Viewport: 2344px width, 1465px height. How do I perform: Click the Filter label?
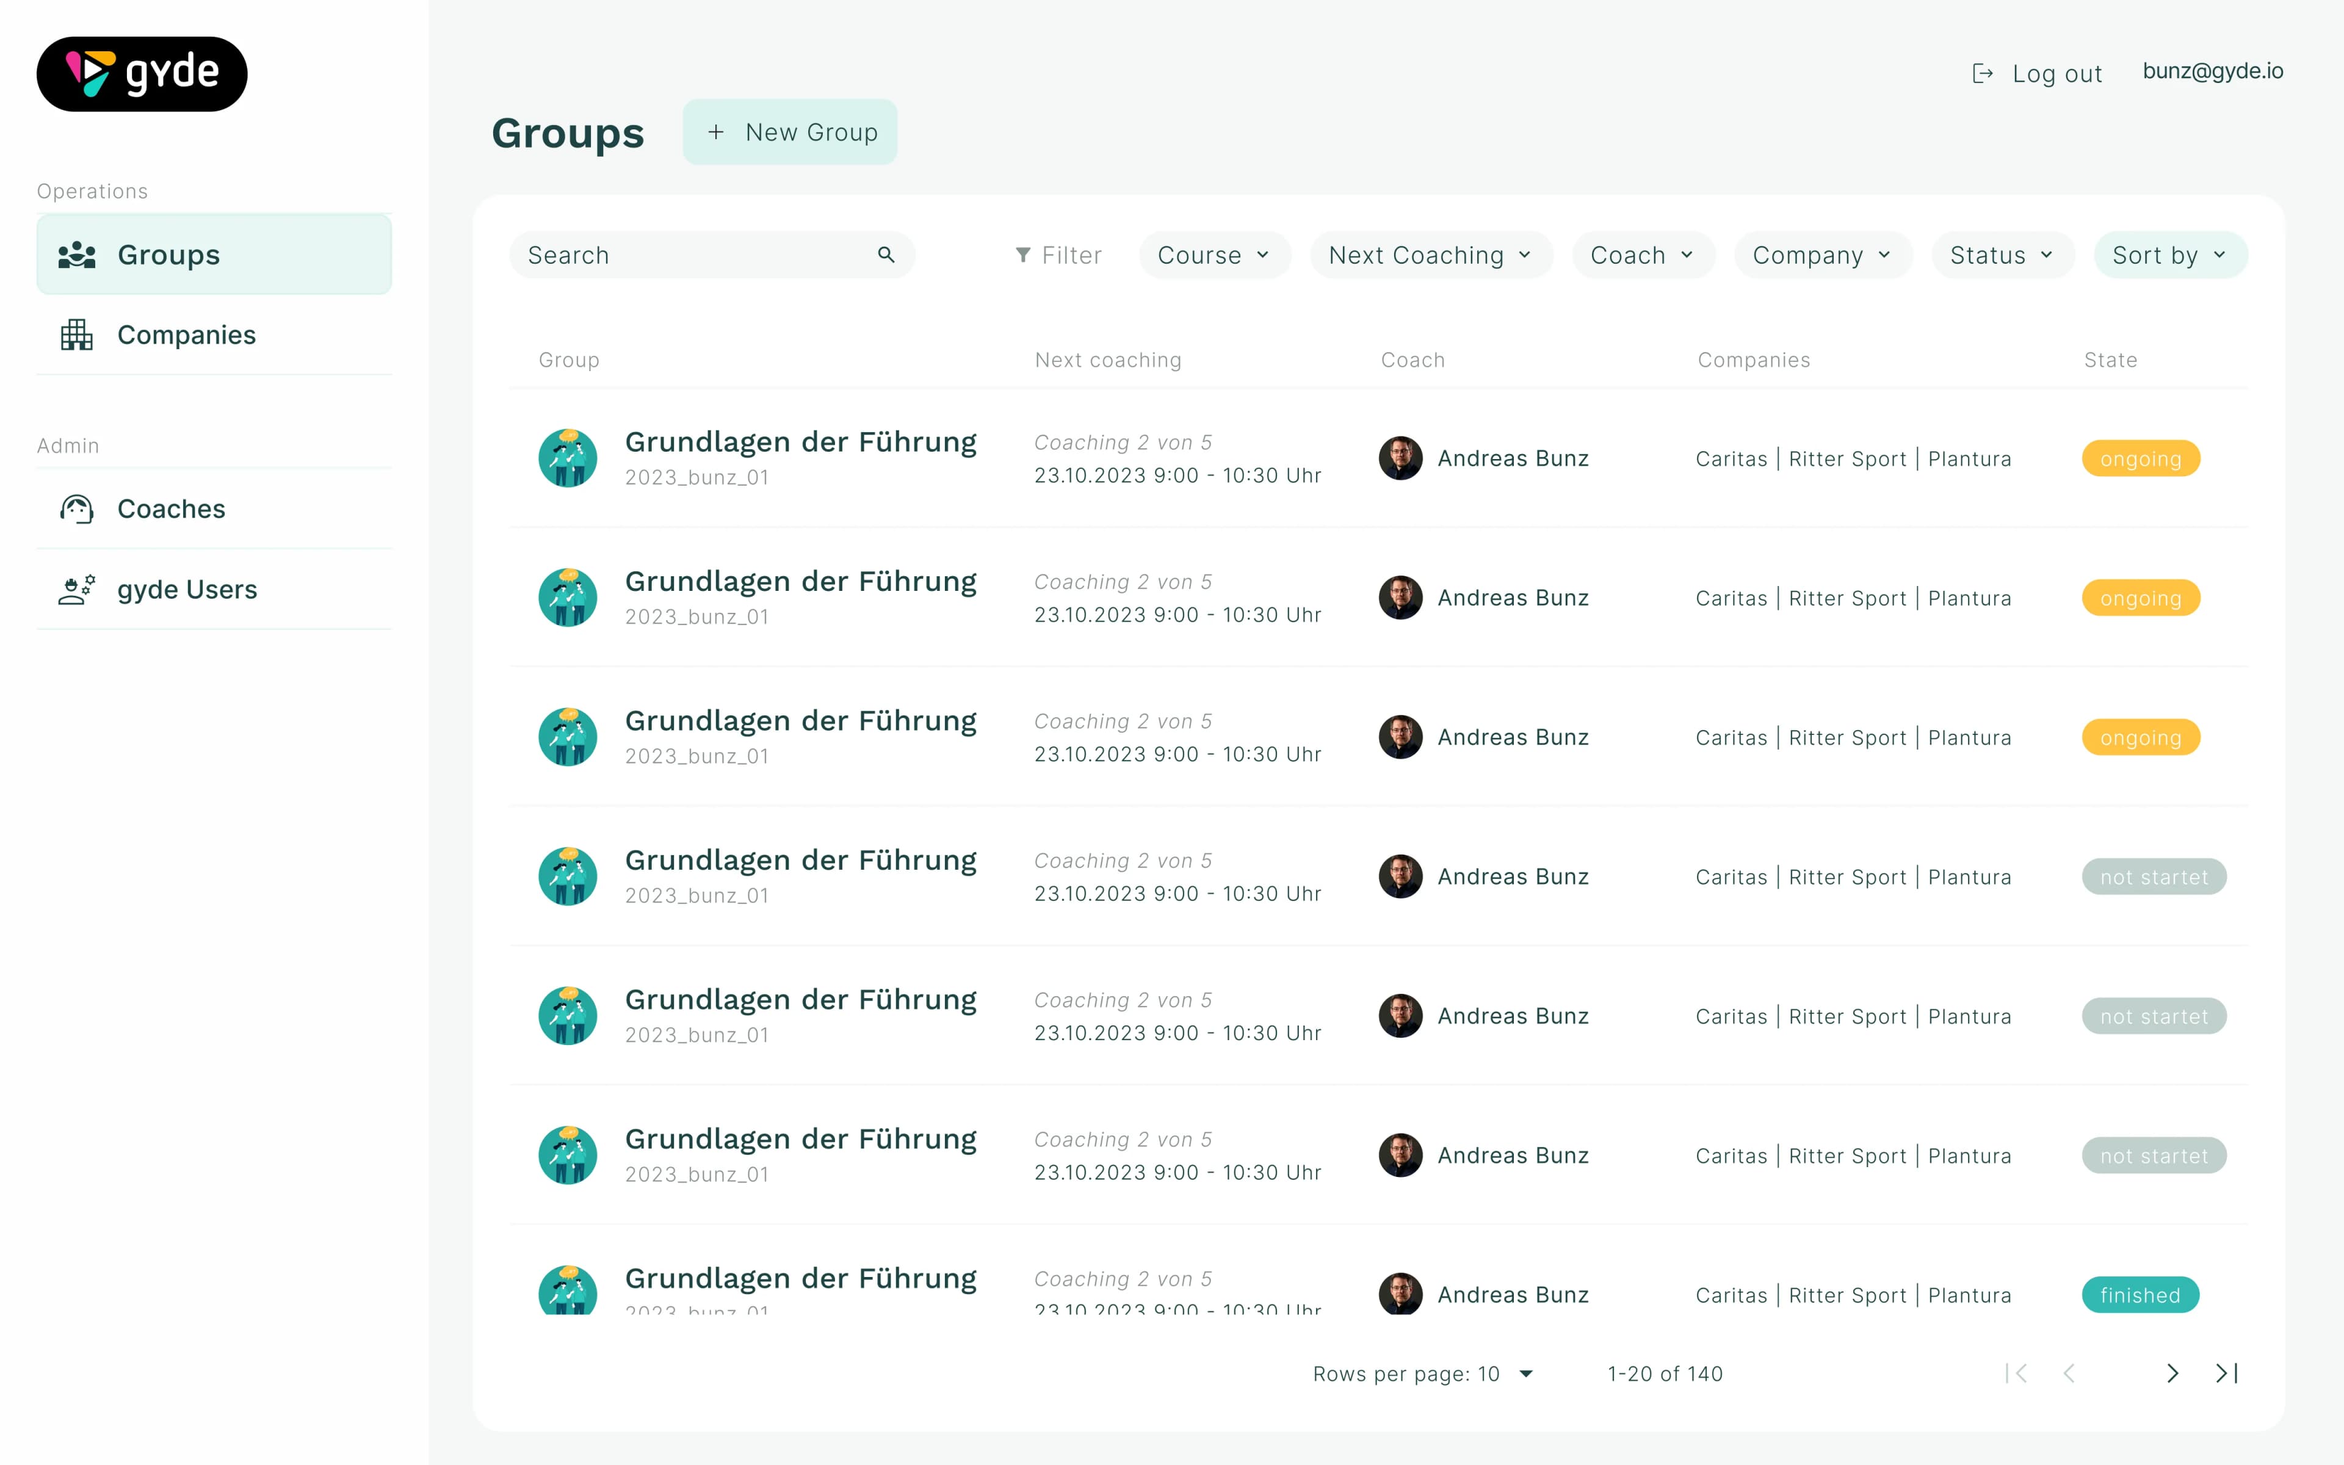(x=1071, y=255)
